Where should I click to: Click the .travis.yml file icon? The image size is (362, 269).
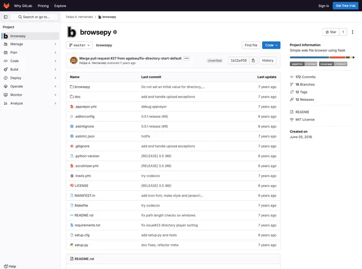(x=72, y=176)
